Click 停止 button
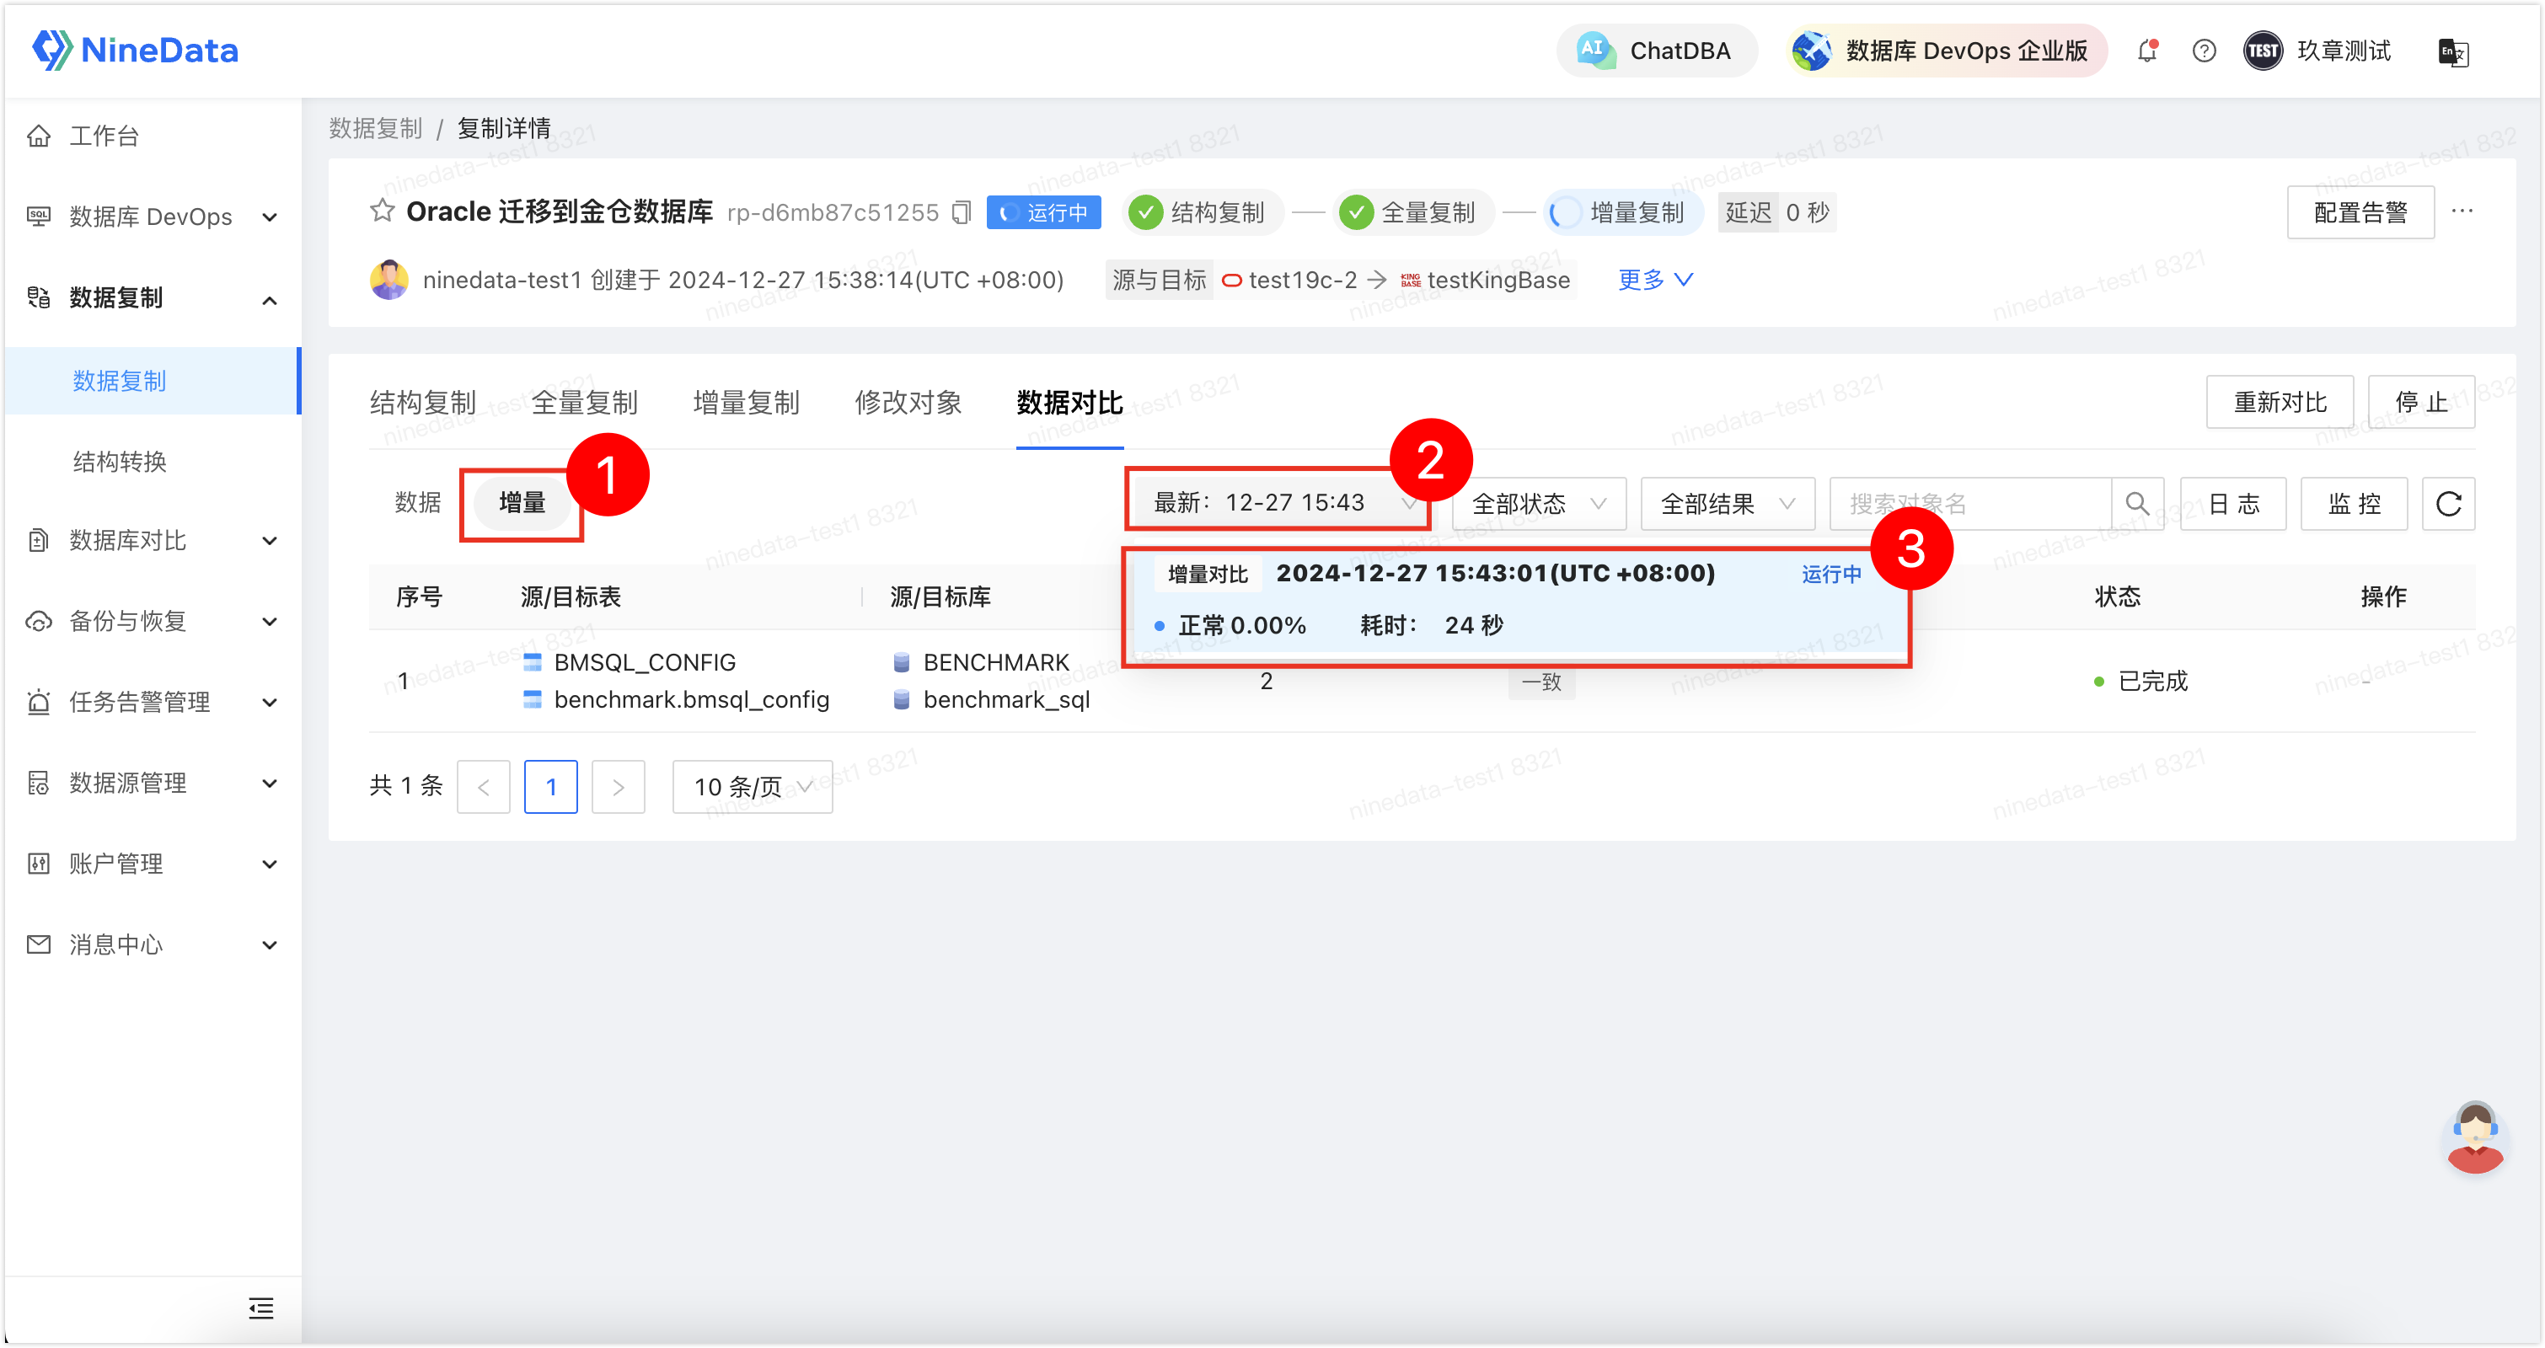 [2421, 402]
